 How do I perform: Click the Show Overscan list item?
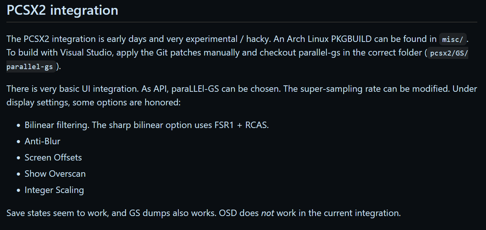55,174
